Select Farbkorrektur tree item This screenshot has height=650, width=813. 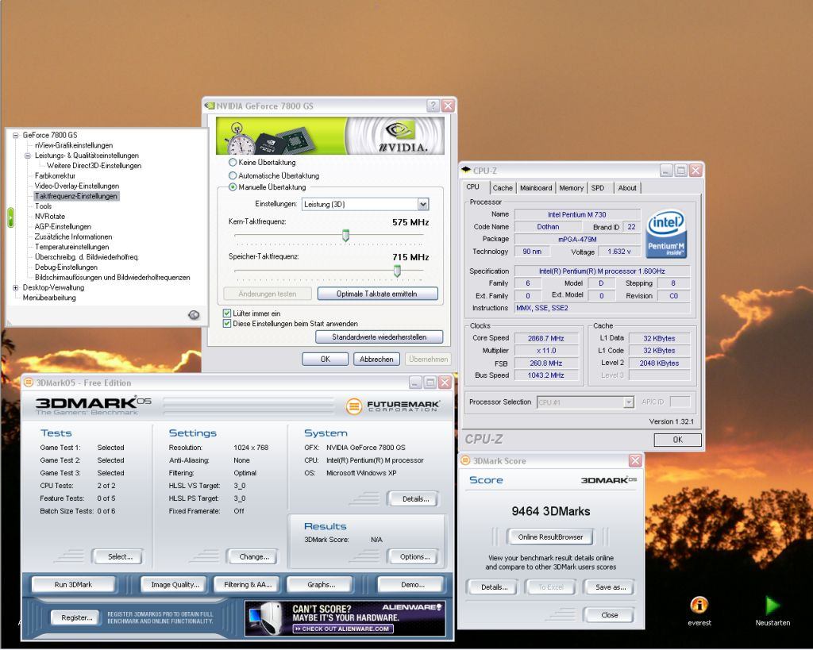click(x=55, y=175)
